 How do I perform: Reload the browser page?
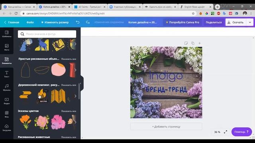[16, 14]
